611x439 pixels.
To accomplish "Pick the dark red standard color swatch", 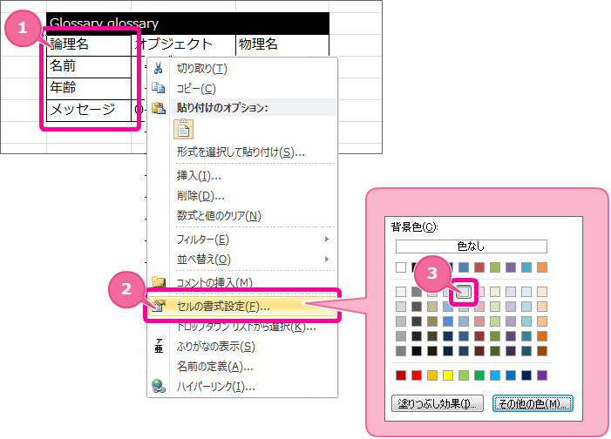I will (x=401, y=375).
